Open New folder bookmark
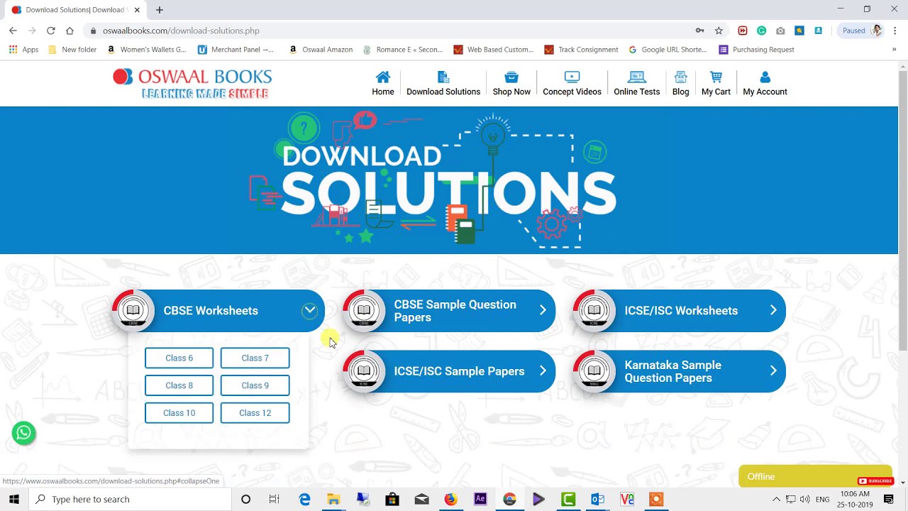The width and height of the screenshot is (908, 511). [x=72, y=50]
